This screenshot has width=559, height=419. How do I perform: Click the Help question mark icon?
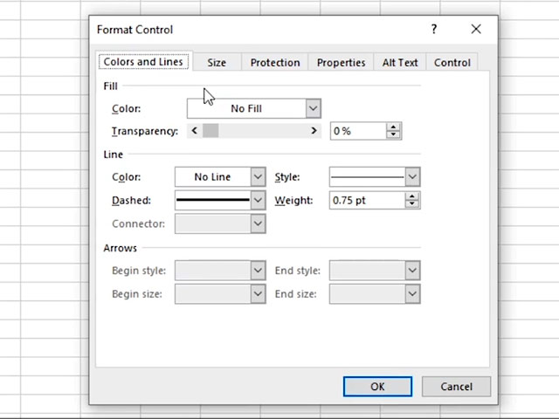point(434,29)
